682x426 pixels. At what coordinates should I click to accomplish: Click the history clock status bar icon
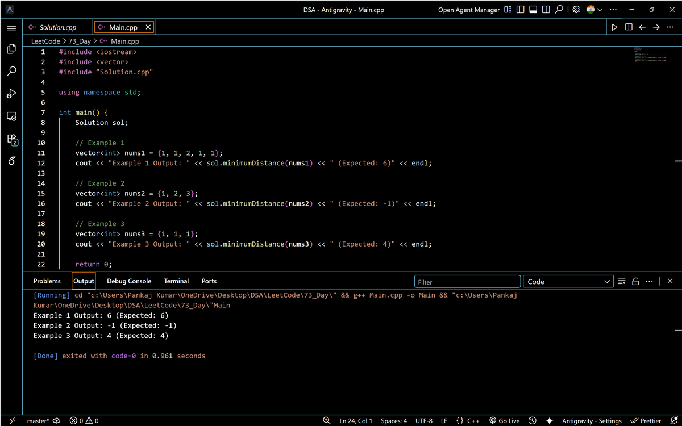[533, 421]
